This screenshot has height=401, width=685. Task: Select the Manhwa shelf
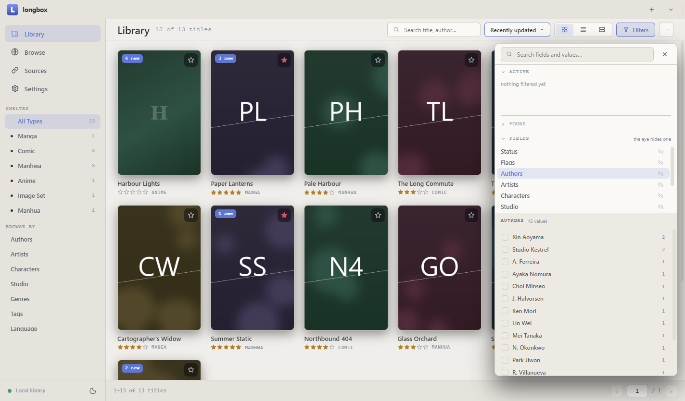[x=53, y=166]
